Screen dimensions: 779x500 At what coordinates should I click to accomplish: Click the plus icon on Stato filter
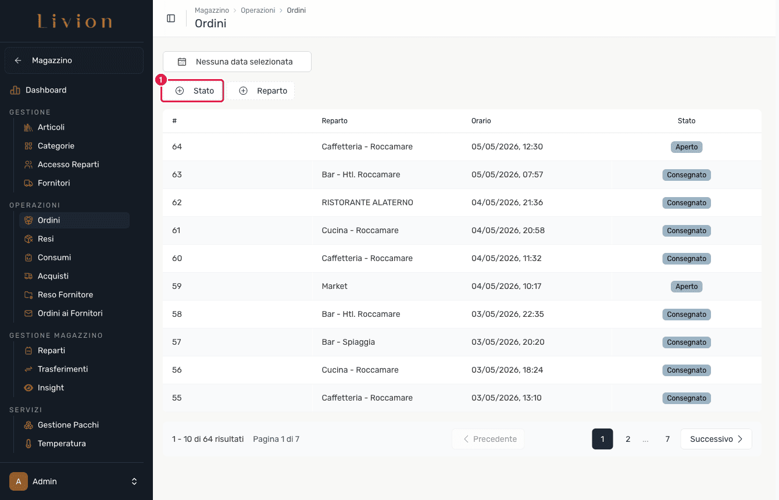[180, 91]
